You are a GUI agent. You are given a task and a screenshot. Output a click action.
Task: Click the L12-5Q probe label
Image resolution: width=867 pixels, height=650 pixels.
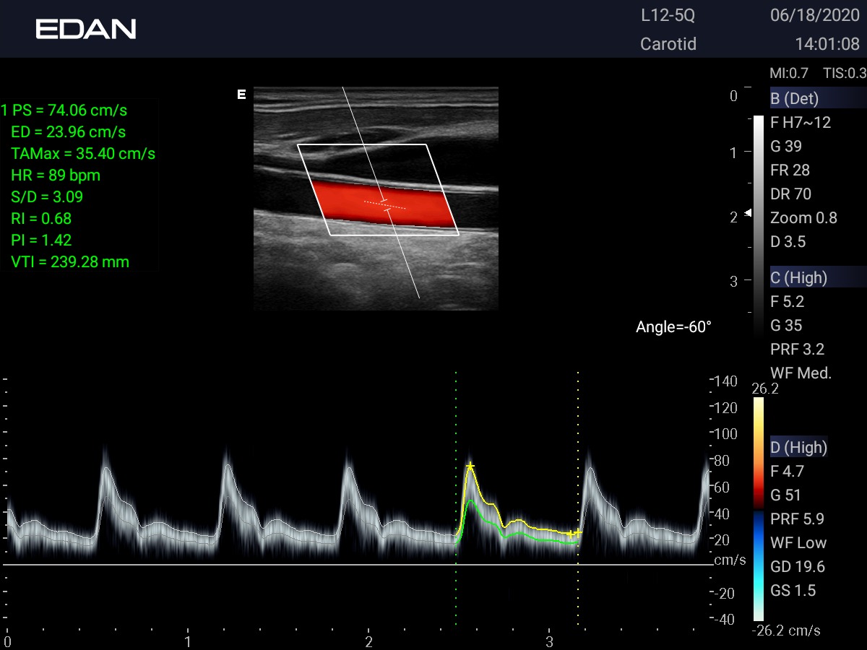coord(668,15)
